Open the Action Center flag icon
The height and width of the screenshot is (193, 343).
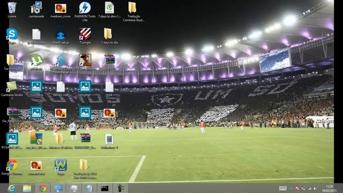[297, 188]
